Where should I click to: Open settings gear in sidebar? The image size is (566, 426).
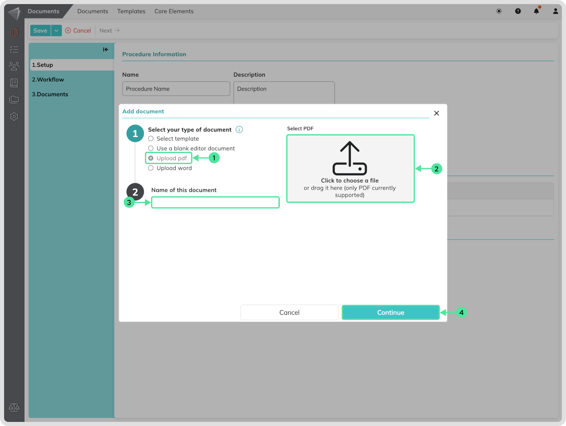[x=14, y=117]
